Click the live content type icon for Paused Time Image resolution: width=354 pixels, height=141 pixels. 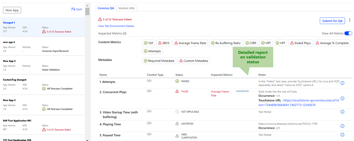click(149, 134)
